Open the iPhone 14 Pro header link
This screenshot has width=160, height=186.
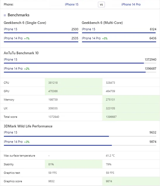click(131, 4)
